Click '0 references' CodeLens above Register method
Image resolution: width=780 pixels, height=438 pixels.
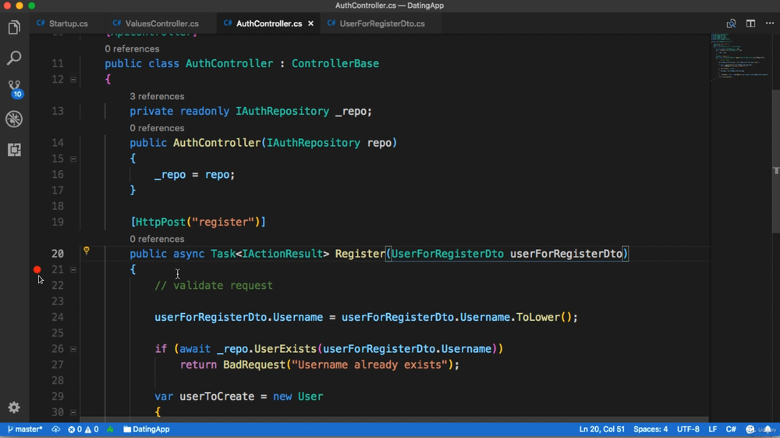[x=157, y=239]
